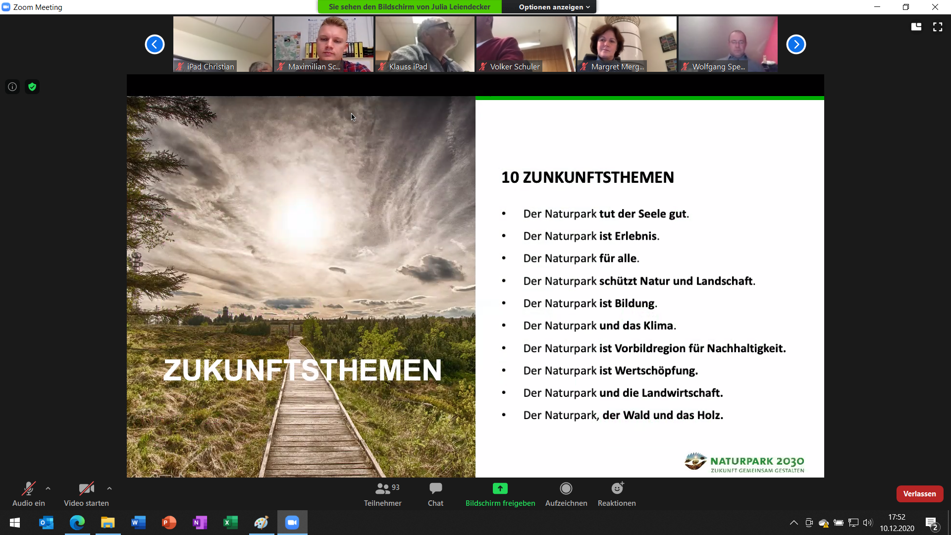Show previous participants with left arrow
951x535 pixels.
(155, 45)
